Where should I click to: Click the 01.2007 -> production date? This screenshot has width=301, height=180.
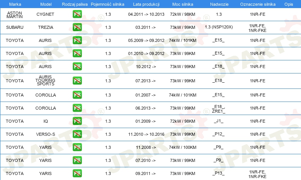tap(145, 95)
